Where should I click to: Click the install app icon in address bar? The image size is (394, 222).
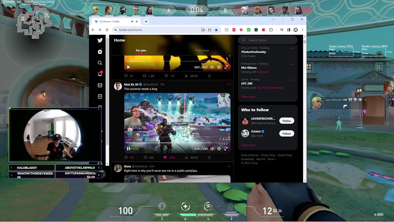[x=203, y=30]
